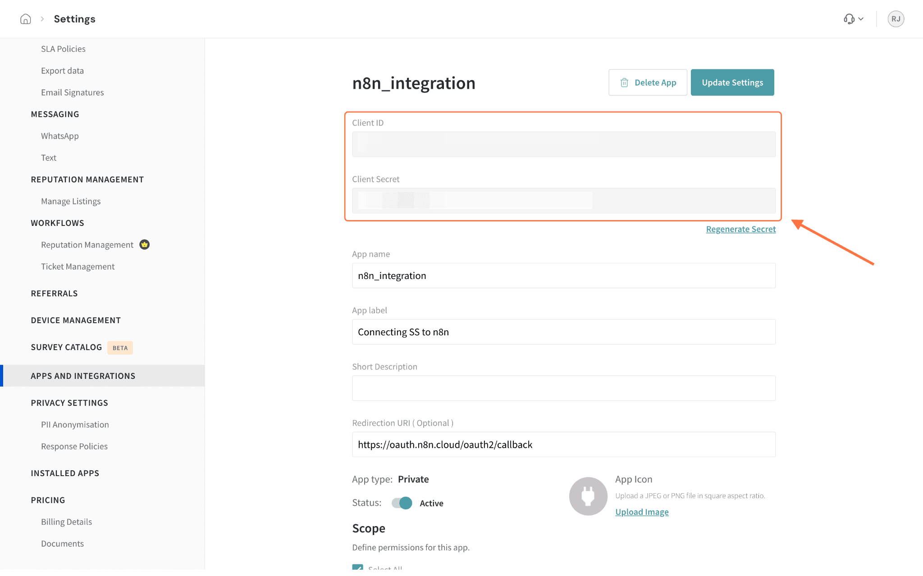Viewport: 923px width, 576px height.
Task: Click the Private app type value
Action: pyautogui.click(x=413, y=479)
